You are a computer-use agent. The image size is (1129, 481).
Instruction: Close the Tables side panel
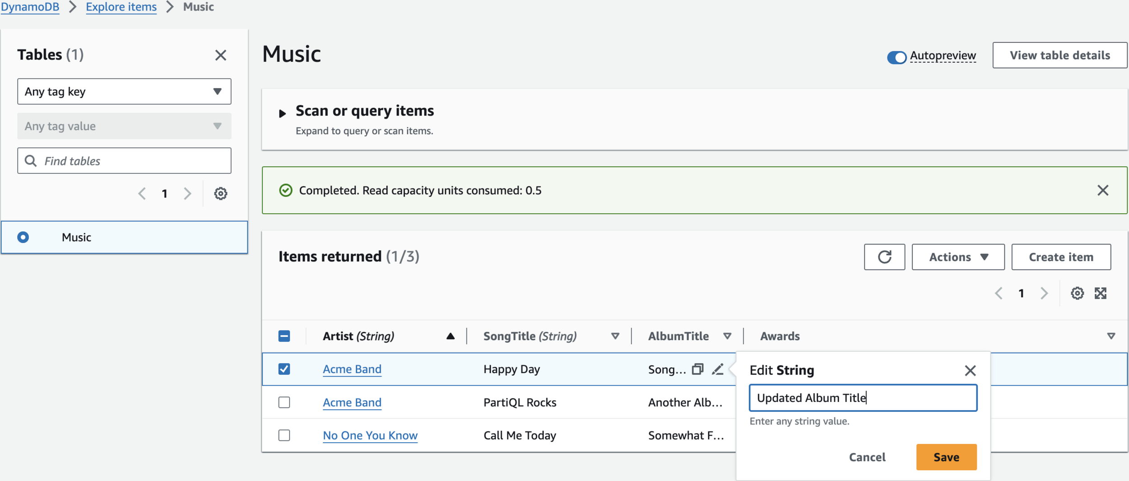pyautogui.click(x=220, y=55)
